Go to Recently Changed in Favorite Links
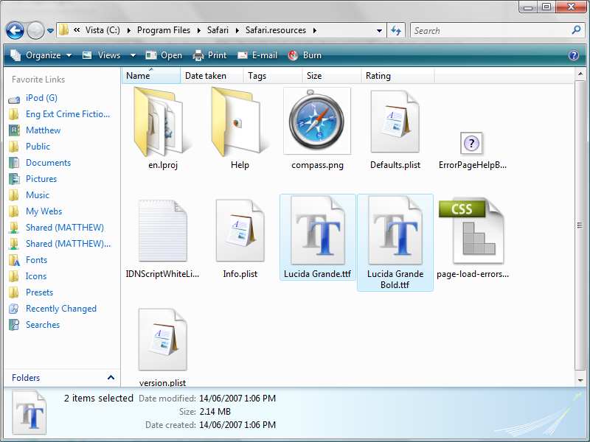The height and width of the screenshot is (442, 590). pyautogui.click(x=60, y=309)
